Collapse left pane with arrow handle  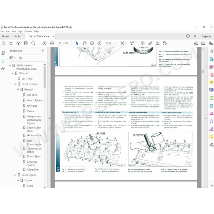49,118
